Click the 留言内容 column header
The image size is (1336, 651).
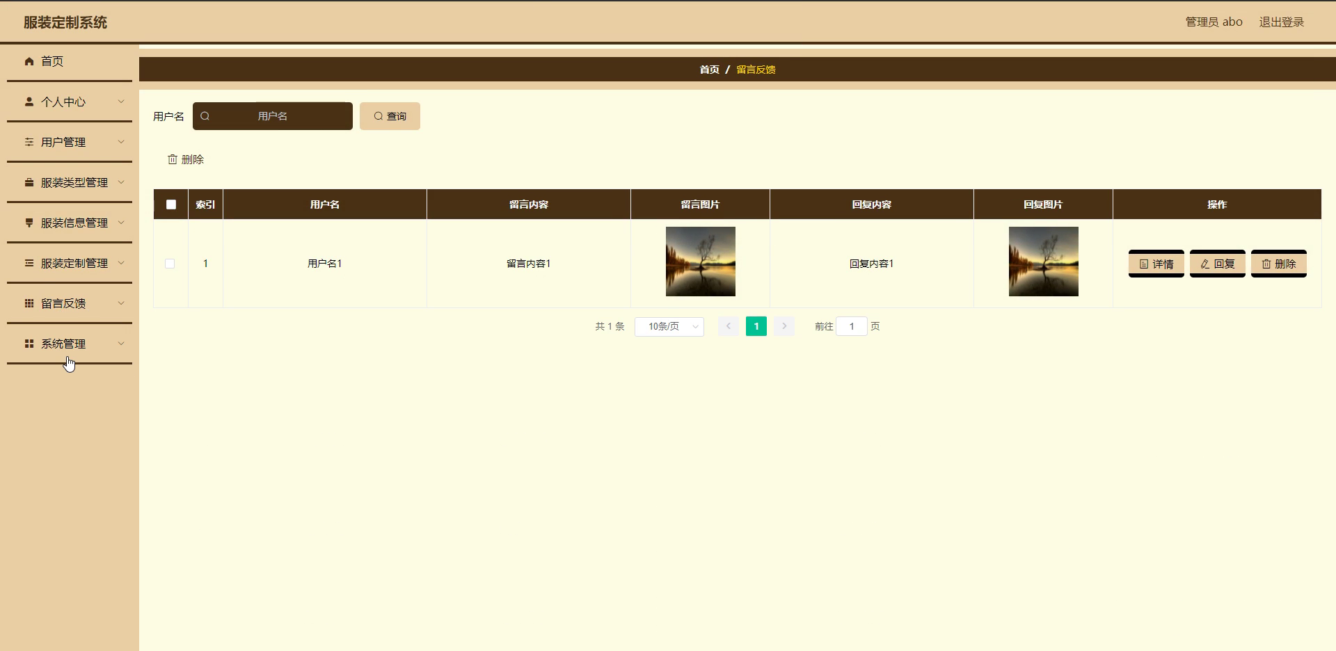point(529,204)
